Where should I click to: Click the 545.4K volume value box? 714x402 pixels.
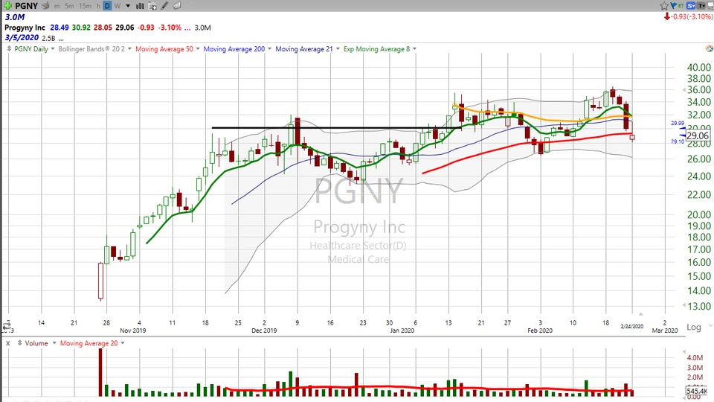pyautogui.click(x=696, y=391)
